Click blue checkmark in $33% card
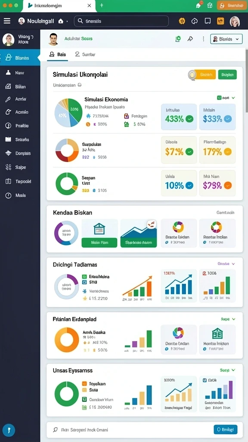This screenshot has width=248, height=442. pos(228,119)
